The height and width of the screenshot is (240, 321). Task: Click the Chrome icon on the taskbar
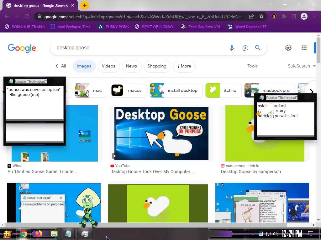[24, 234]
